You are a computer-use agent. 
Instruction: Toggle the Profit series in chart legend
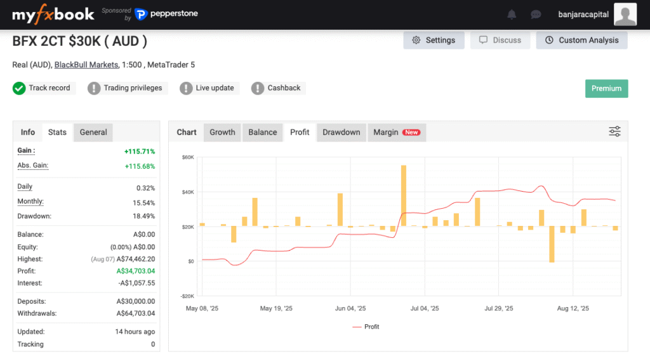(366, 327)
